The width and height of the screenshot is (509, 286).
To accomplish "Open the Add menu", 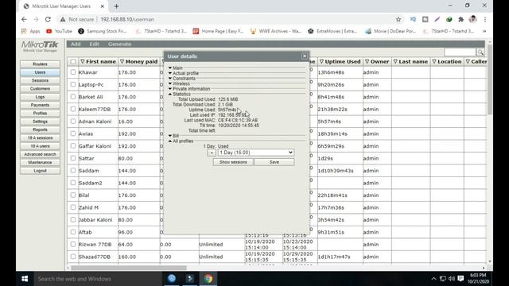I will click(x=76, y=44).
